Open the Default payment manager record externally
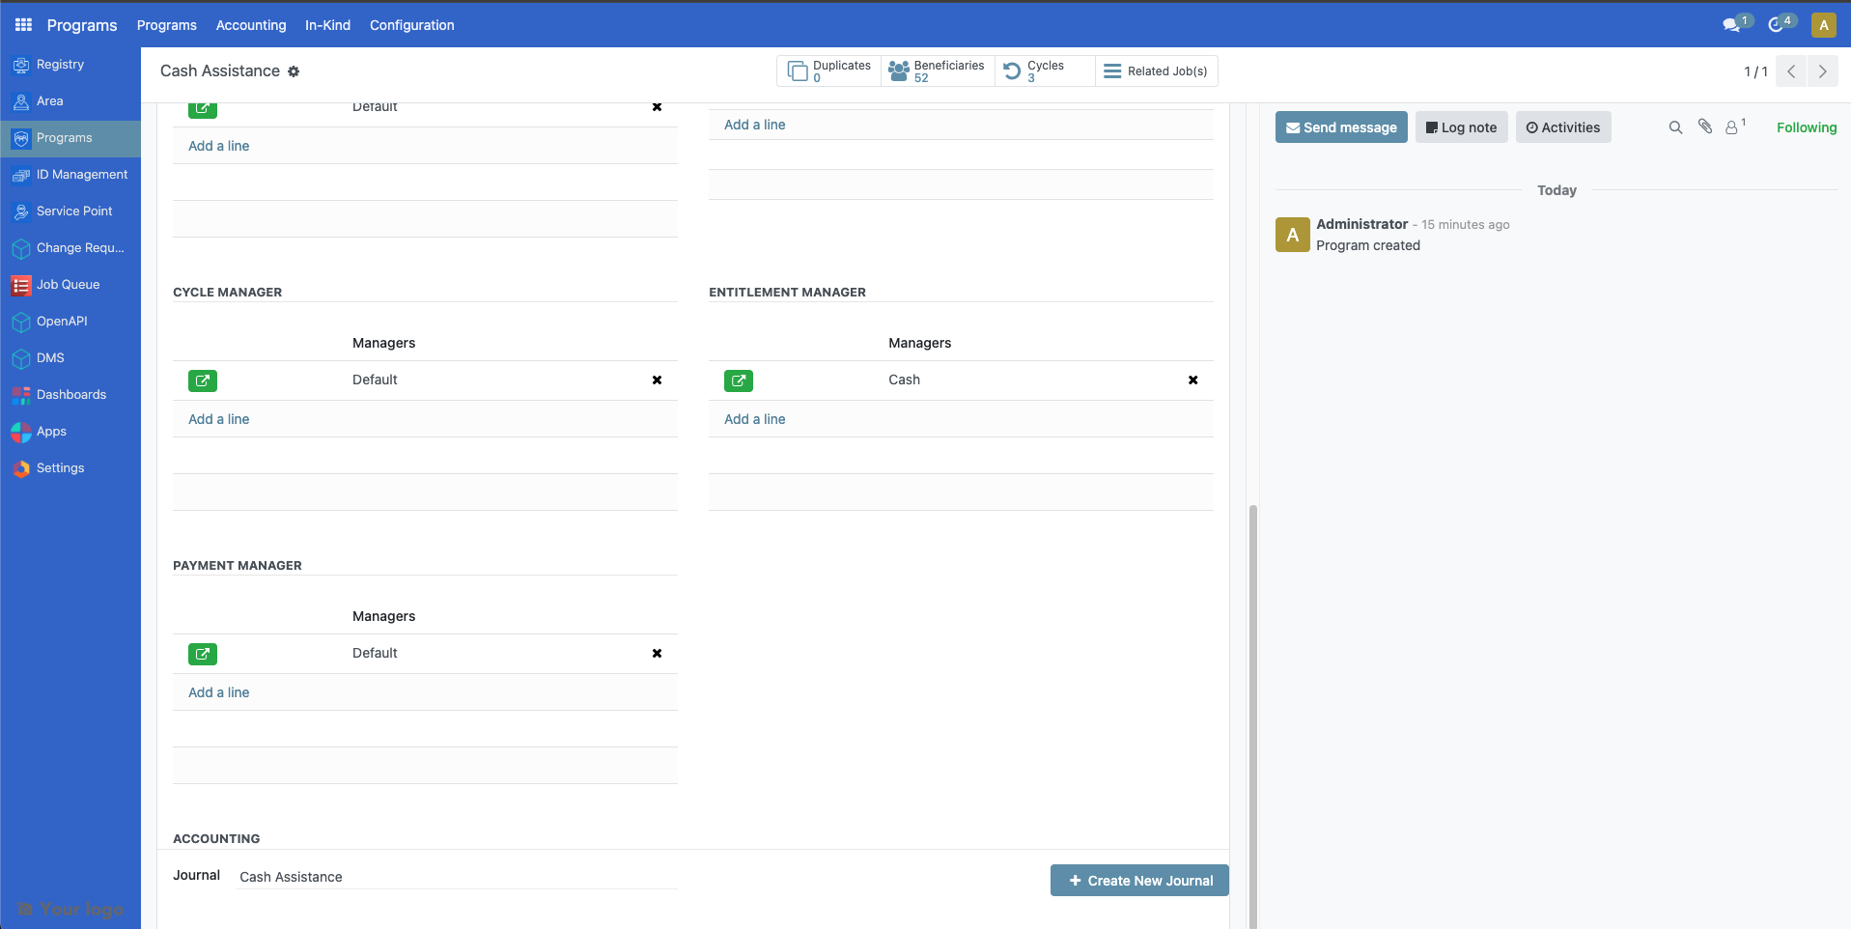 [x=202, y=654]
